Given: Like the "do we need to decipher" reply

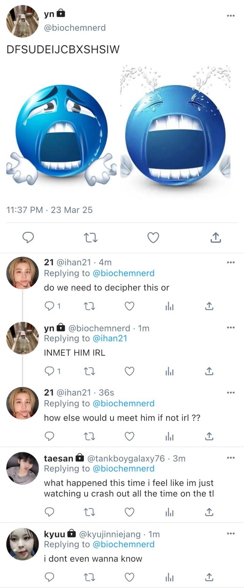Looking at the screenshot, I should click(x=130, y=306).
